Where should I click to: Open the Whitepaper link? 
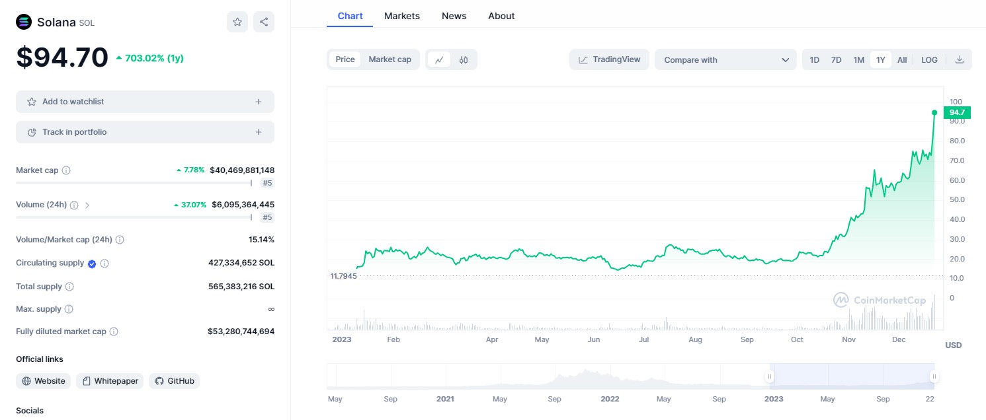tap(110, 381)
